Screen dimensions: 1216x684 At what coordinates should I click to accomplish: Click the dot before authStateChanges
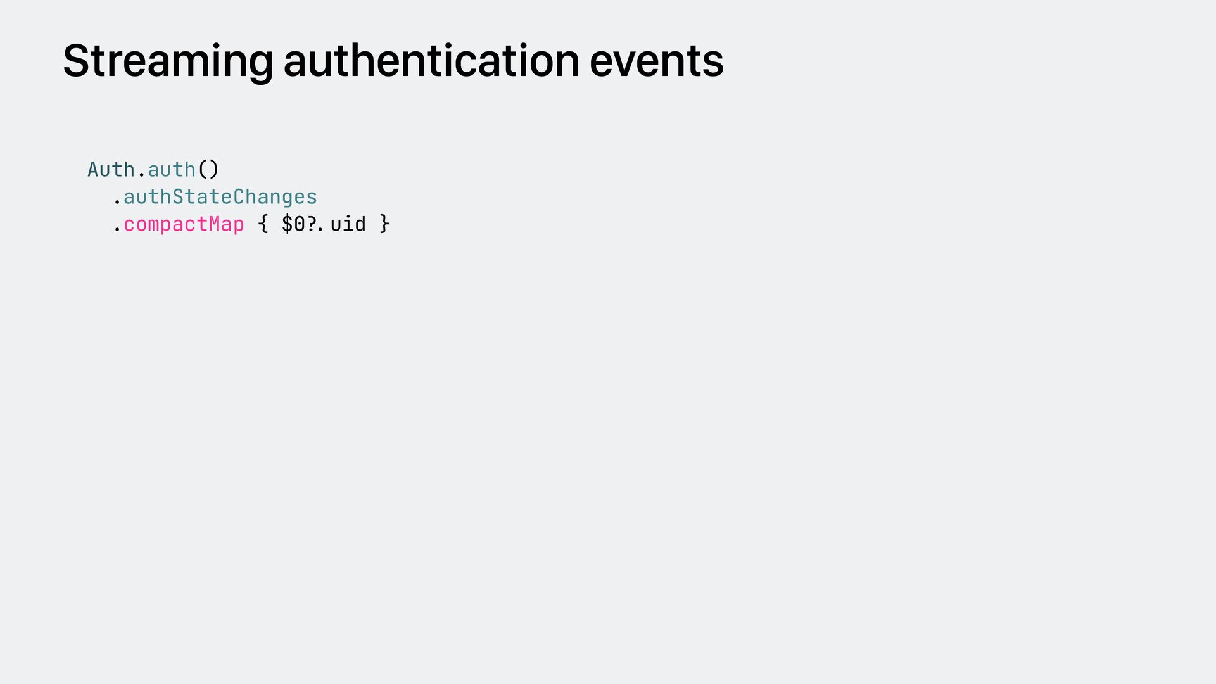pyautogui.click(x=117, y=201)
